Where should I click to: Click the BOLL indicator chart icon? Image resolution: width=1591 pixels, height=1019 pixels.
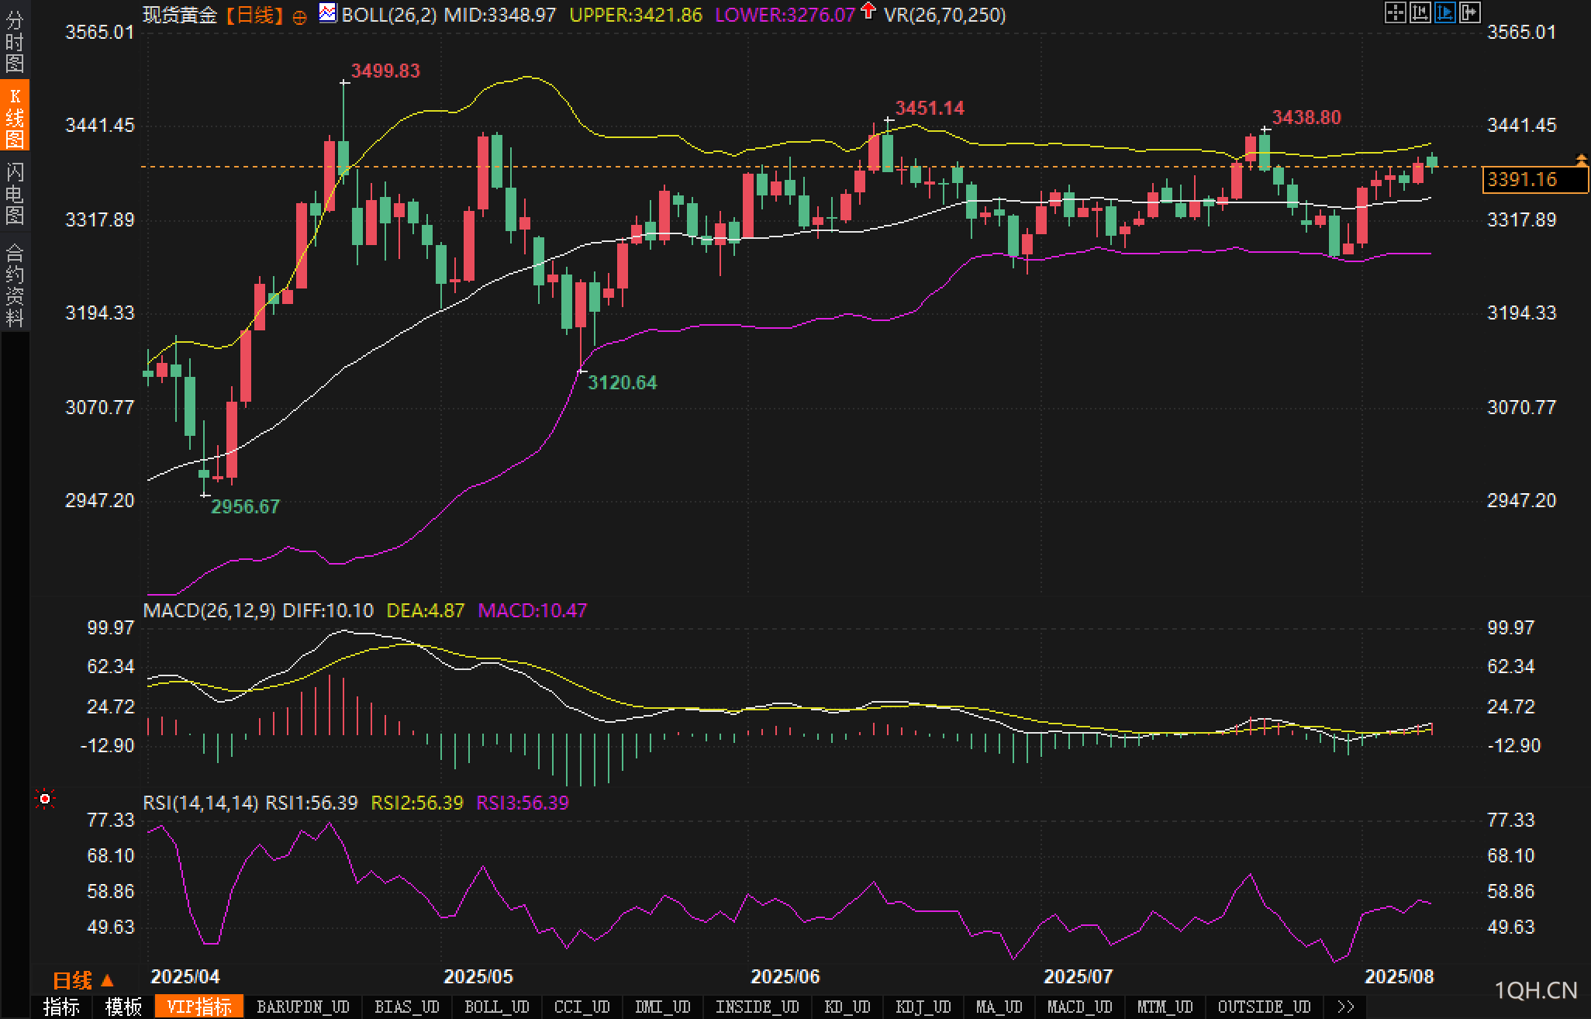click(328, 13)
